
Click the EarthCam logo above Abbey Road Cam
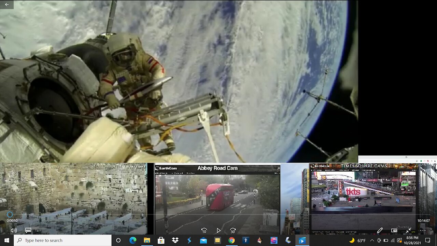click(166, 168)
